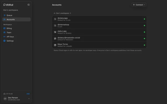Click the Dev Person name

click(x=13, y=98)
